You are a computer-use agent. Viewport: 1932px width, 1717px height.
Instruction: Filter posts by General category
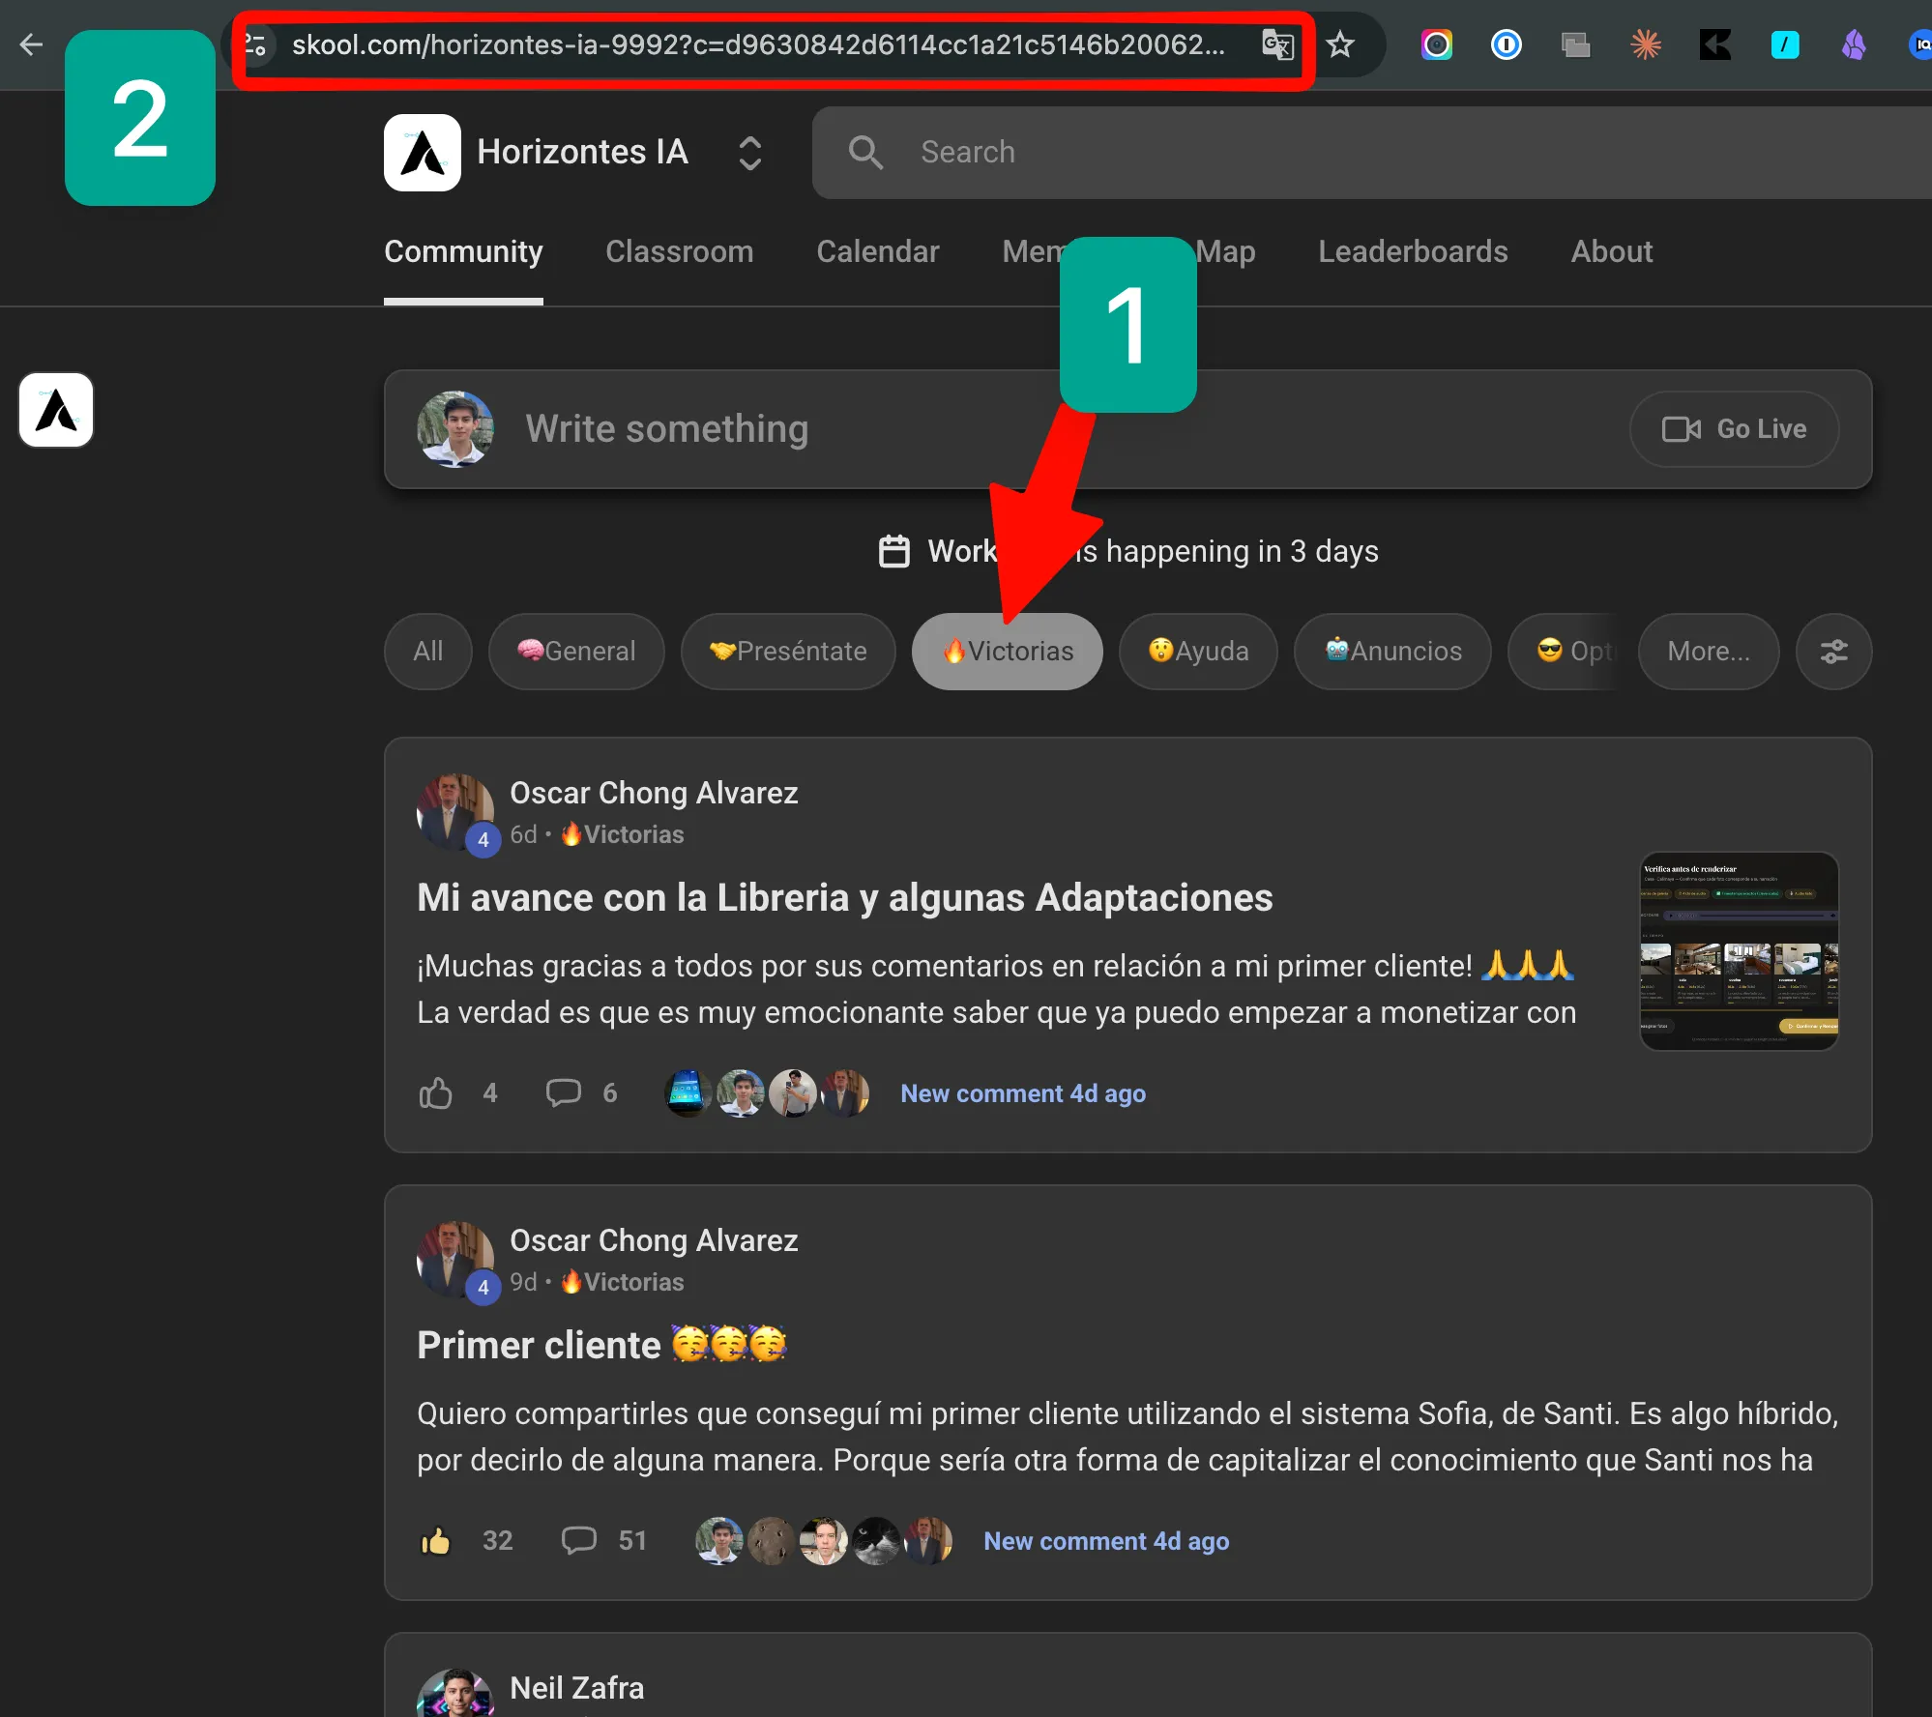point(576,652)
